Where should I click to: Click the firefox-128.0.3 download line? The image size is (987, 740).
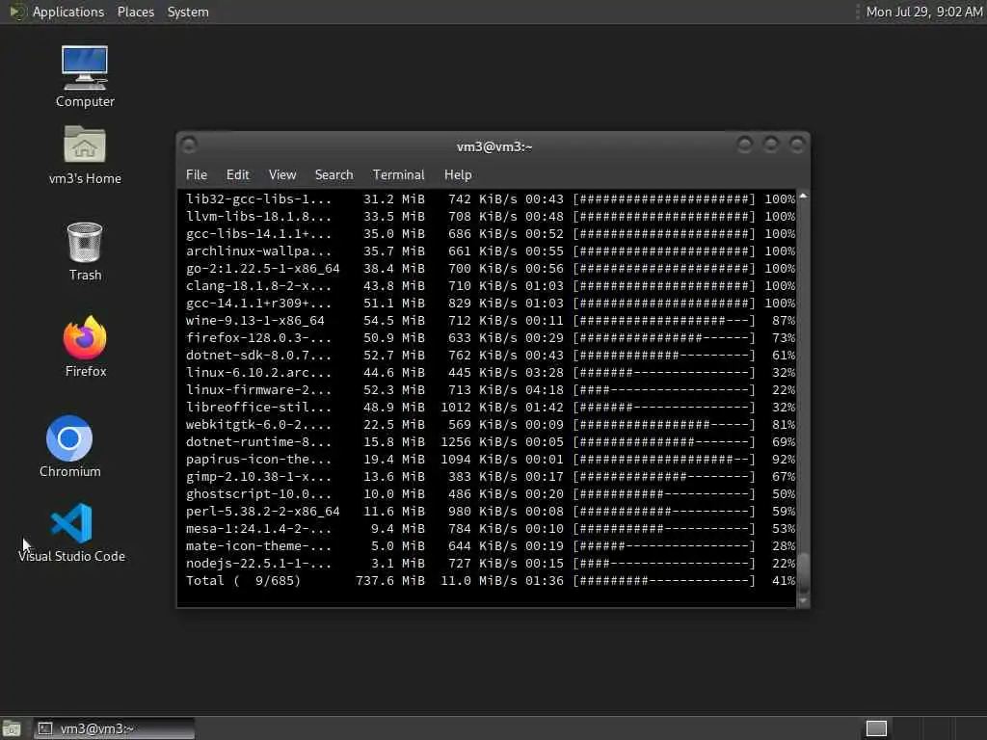[491, 338]
